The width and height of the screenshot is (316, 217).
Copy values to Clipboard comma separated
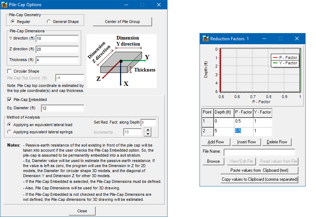pyautogui.click(x=259, y=179)
